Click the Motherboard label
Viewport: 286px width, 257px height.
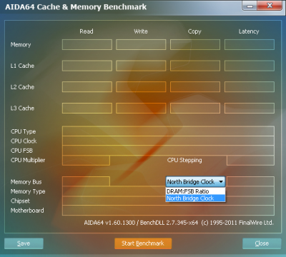27,211
